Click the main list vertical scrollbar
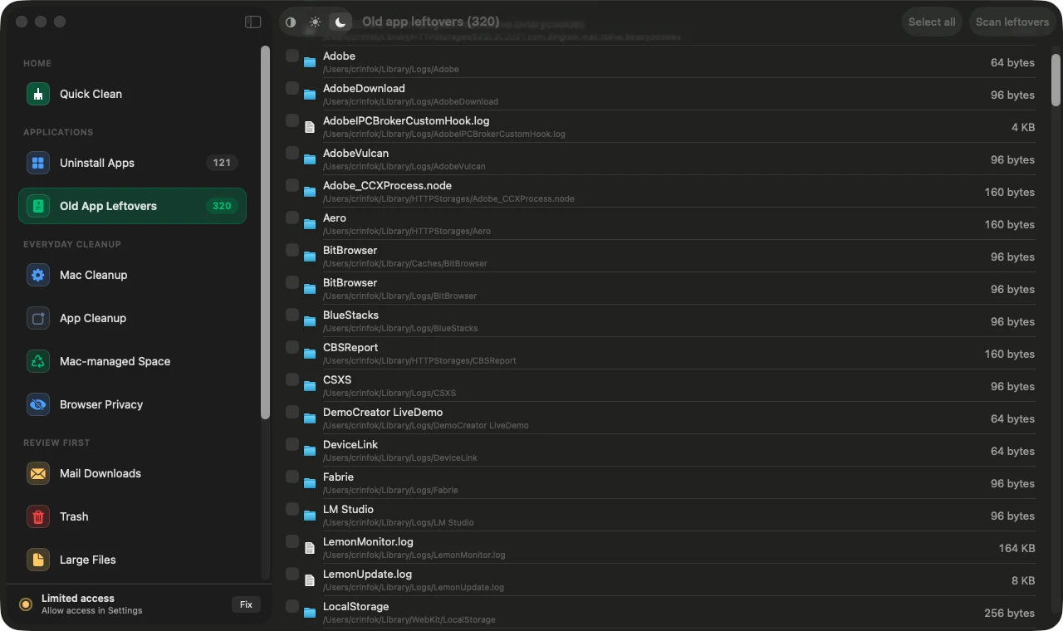 [1056, 81]
